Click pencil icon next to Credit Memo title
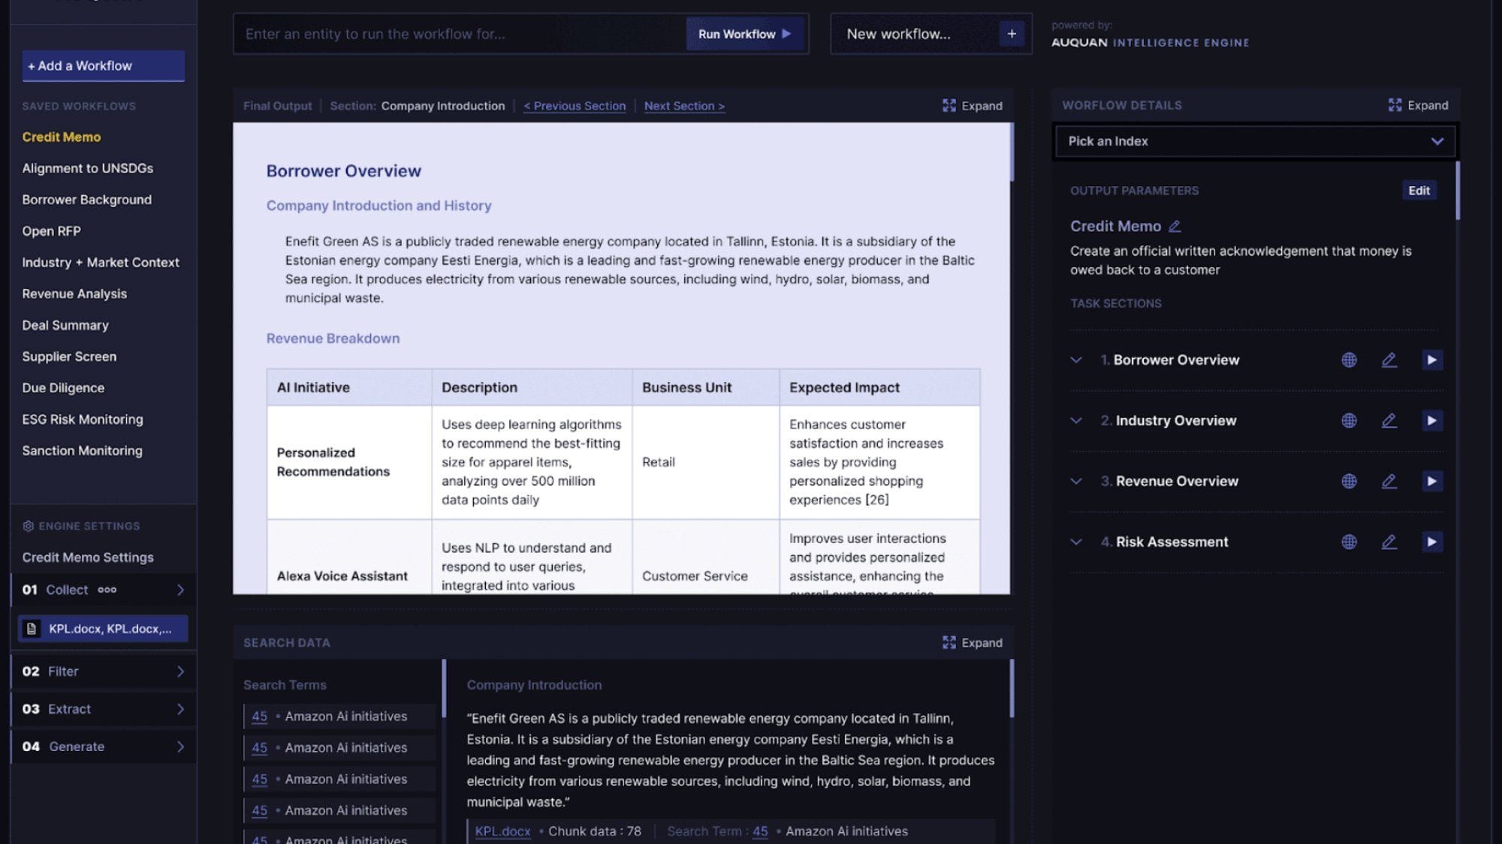 (x=1175, y=226)
